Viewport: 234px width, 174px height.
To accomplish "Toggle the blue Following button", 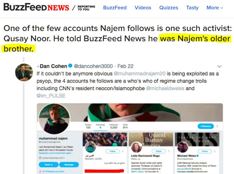I will point(206,126).
